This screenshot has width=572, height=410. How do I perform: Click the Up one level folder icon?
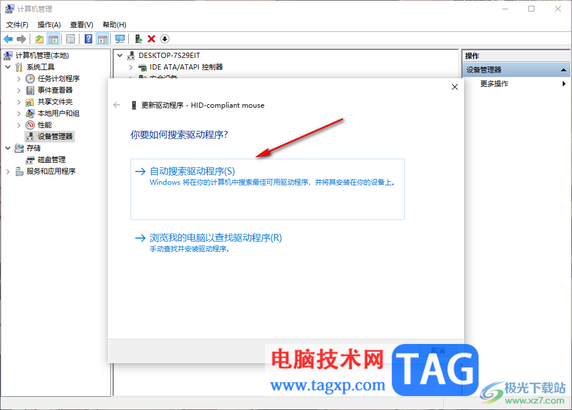(x=39, y=39)
